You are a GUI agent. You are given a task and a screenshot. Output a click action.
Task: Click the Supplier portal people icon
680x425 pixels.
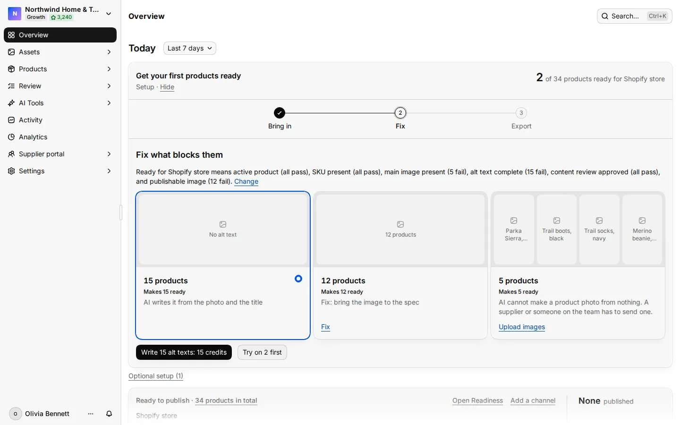coord(11,154)
